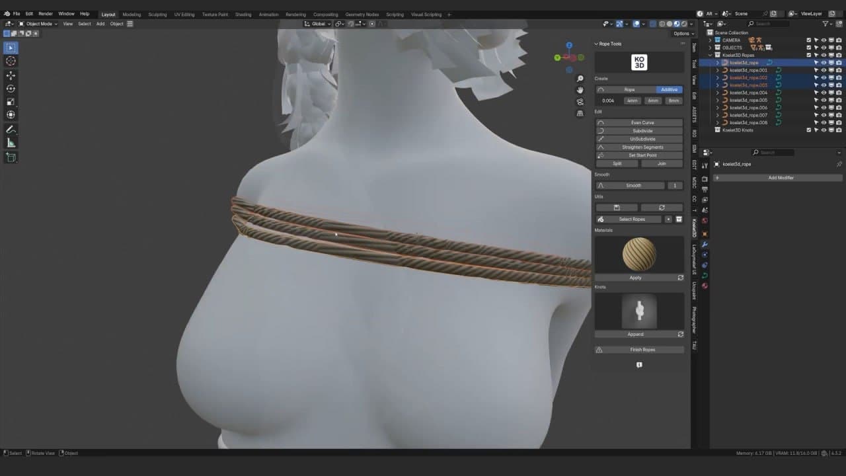Select the Measure tool
Screen dimensions: 846x476
pyautogui.click(x=11, y=143)
